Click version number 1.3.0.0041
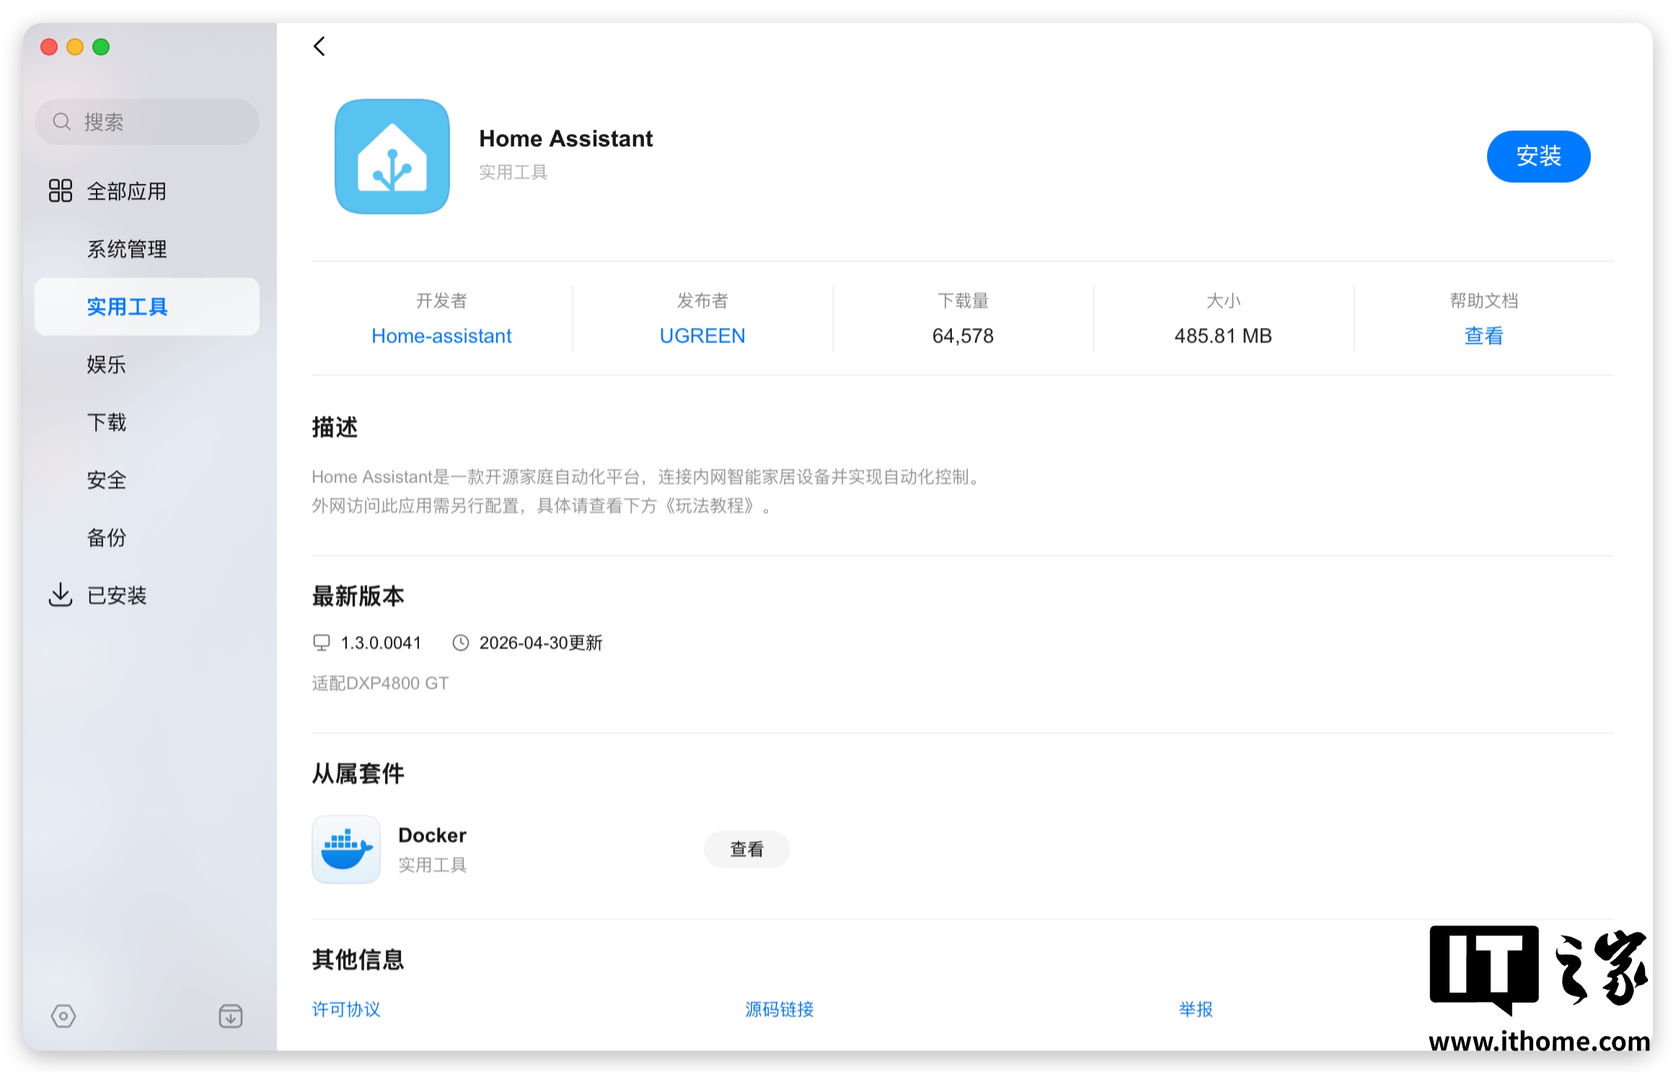 (381, 642)
